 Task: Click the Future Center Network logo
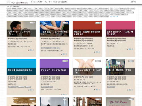click(17, 2)
